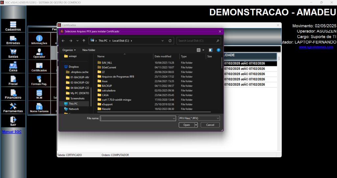This screenshot has height=178, width=337.
Task: Open the Formas Pag. tool tile
Action: pyautogui.click(x=39, y=80)
